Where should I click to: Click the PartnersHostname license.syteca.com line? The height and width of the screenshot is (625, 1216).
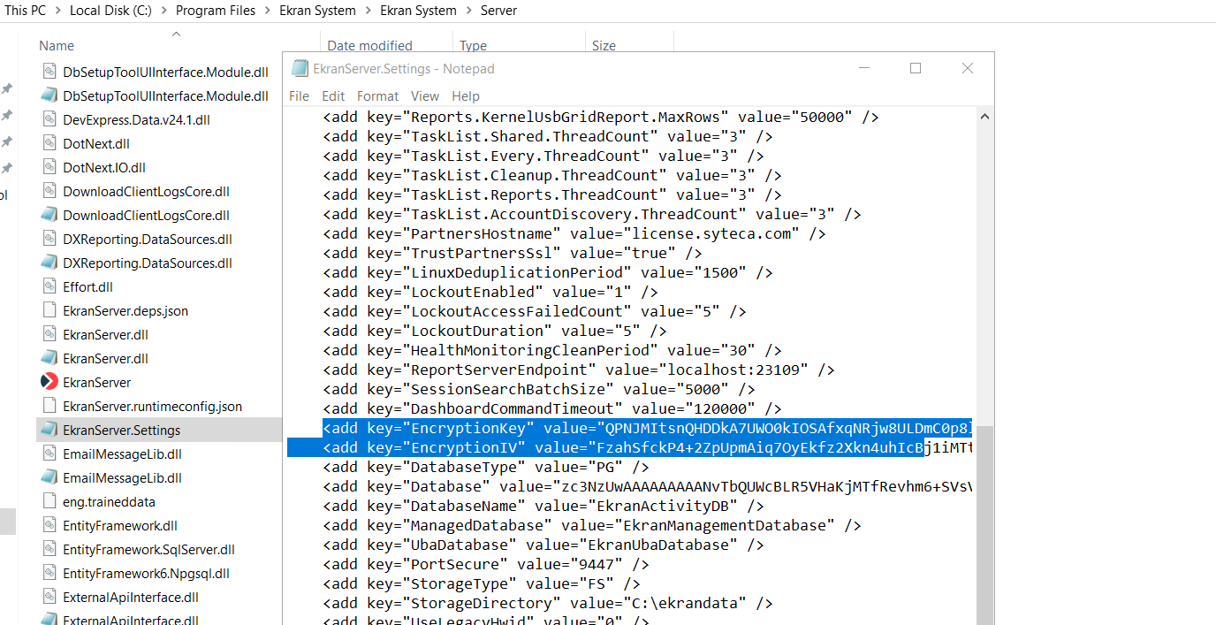pyautogui.click(x=574, y=233)
